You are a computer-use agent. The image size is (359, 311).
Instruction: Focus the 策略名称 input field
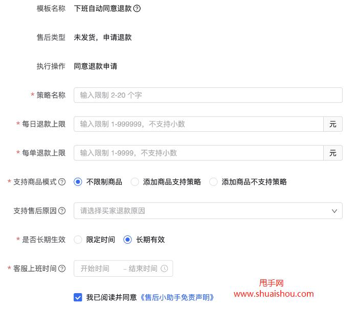(x=208, y=95)
